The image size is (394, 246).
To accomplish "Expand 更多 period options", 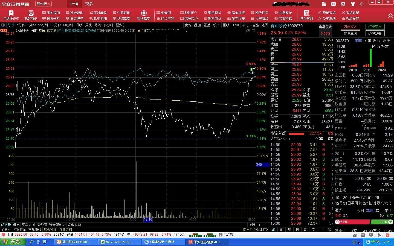I will click(x=120, y=25).
